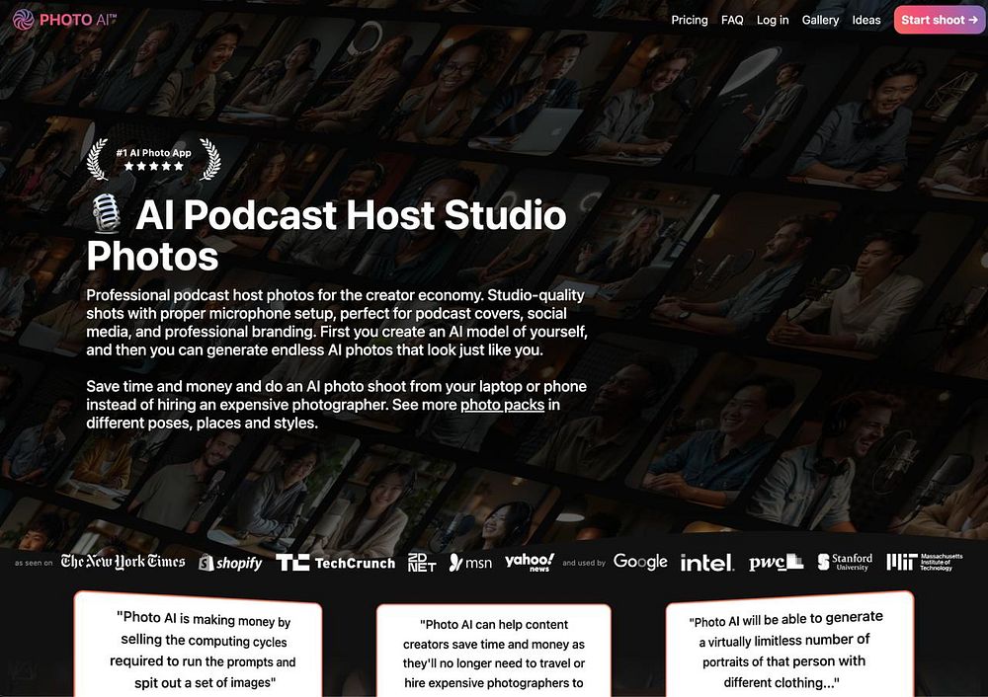Click the Google logo

[x=640, y=562]
